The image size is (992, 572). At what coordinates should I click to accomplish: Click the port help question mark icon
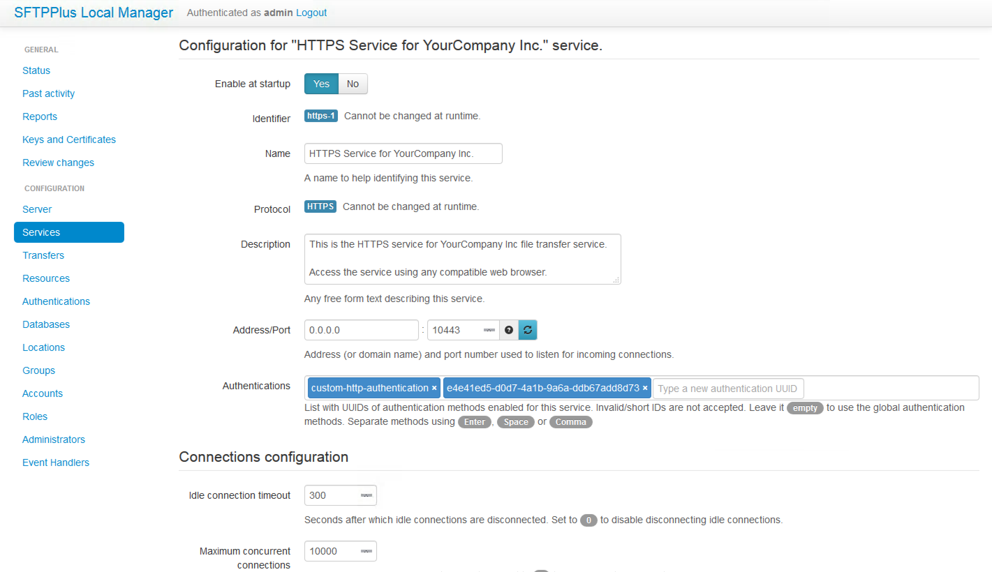pyautogui.click(x=509, y=330)
